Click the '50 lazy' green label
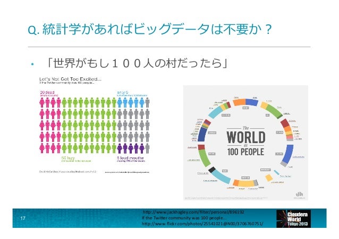 [x=68, y=158]
